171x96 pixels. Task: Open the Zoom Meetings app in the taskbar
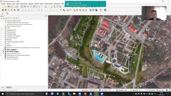click(80, 94)
